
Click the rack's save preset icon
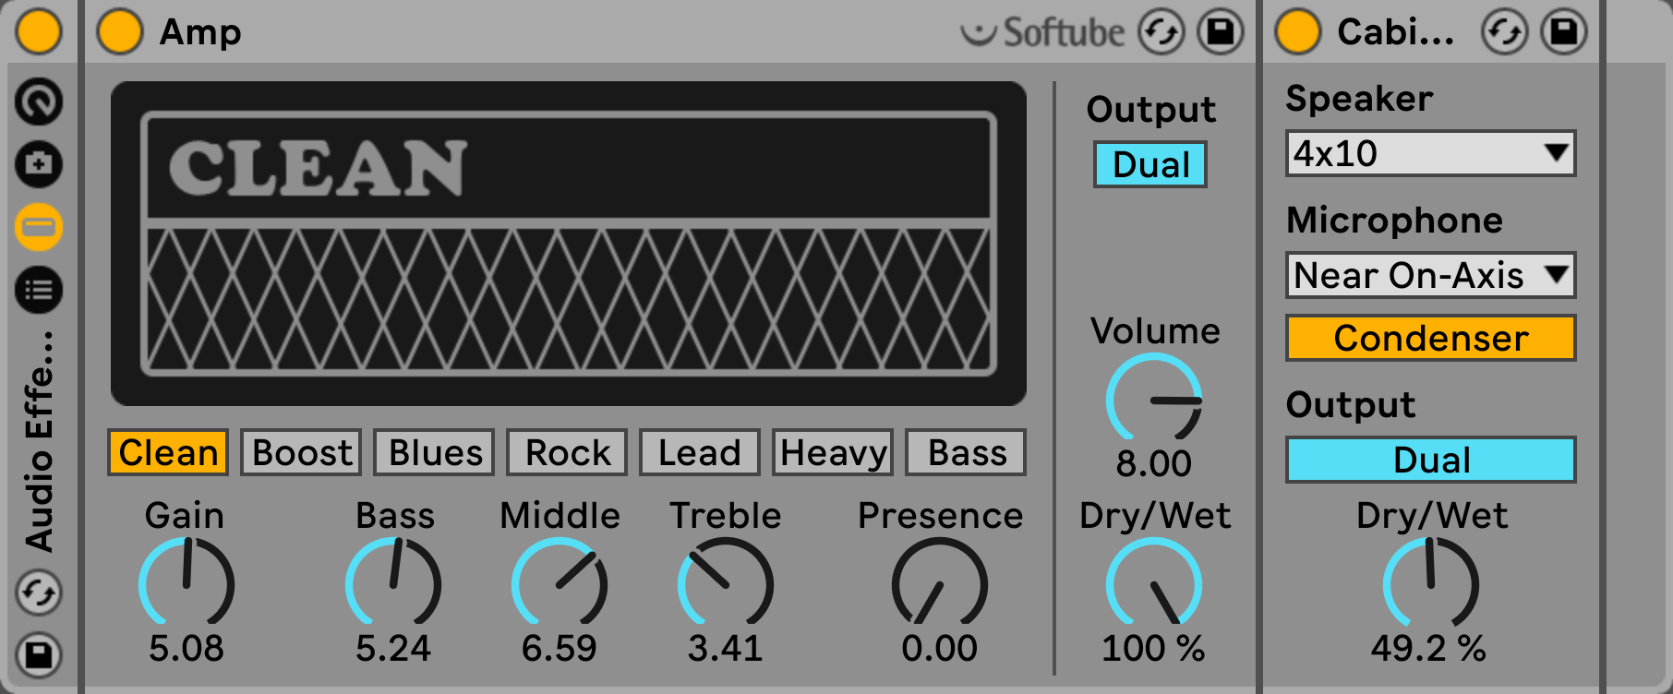39,655
